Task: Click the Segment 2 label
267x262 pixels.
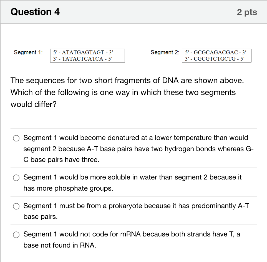Action: (x=165, y=52)
